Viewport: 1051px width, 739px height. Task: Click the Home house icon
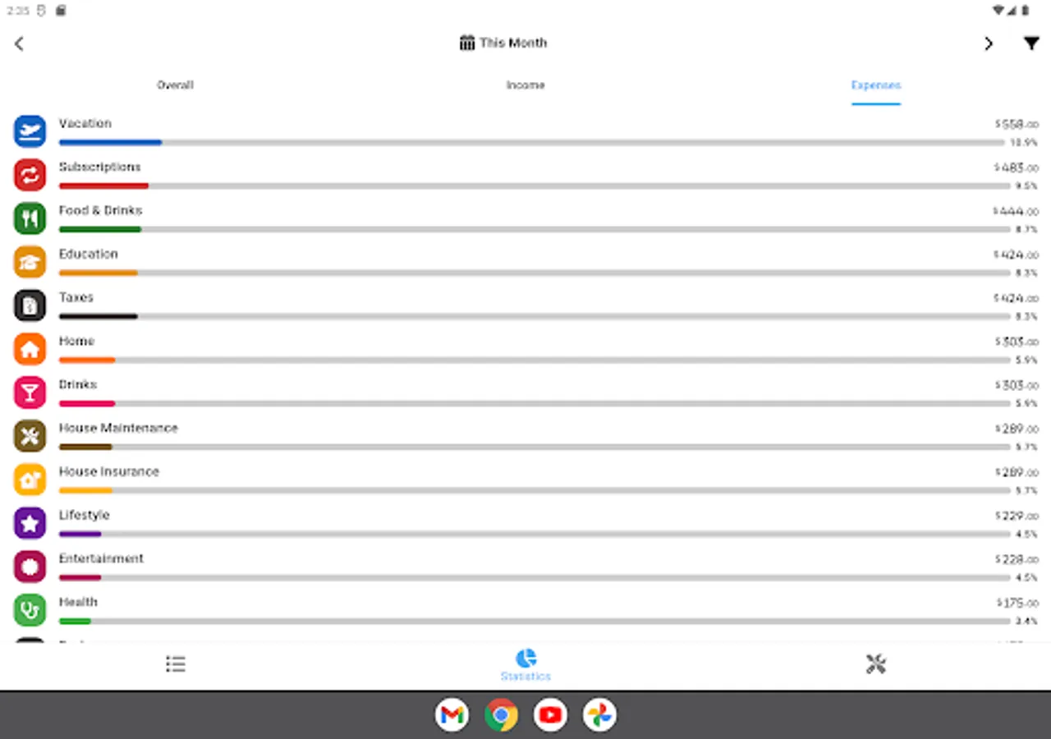click(x=30, y=349)
